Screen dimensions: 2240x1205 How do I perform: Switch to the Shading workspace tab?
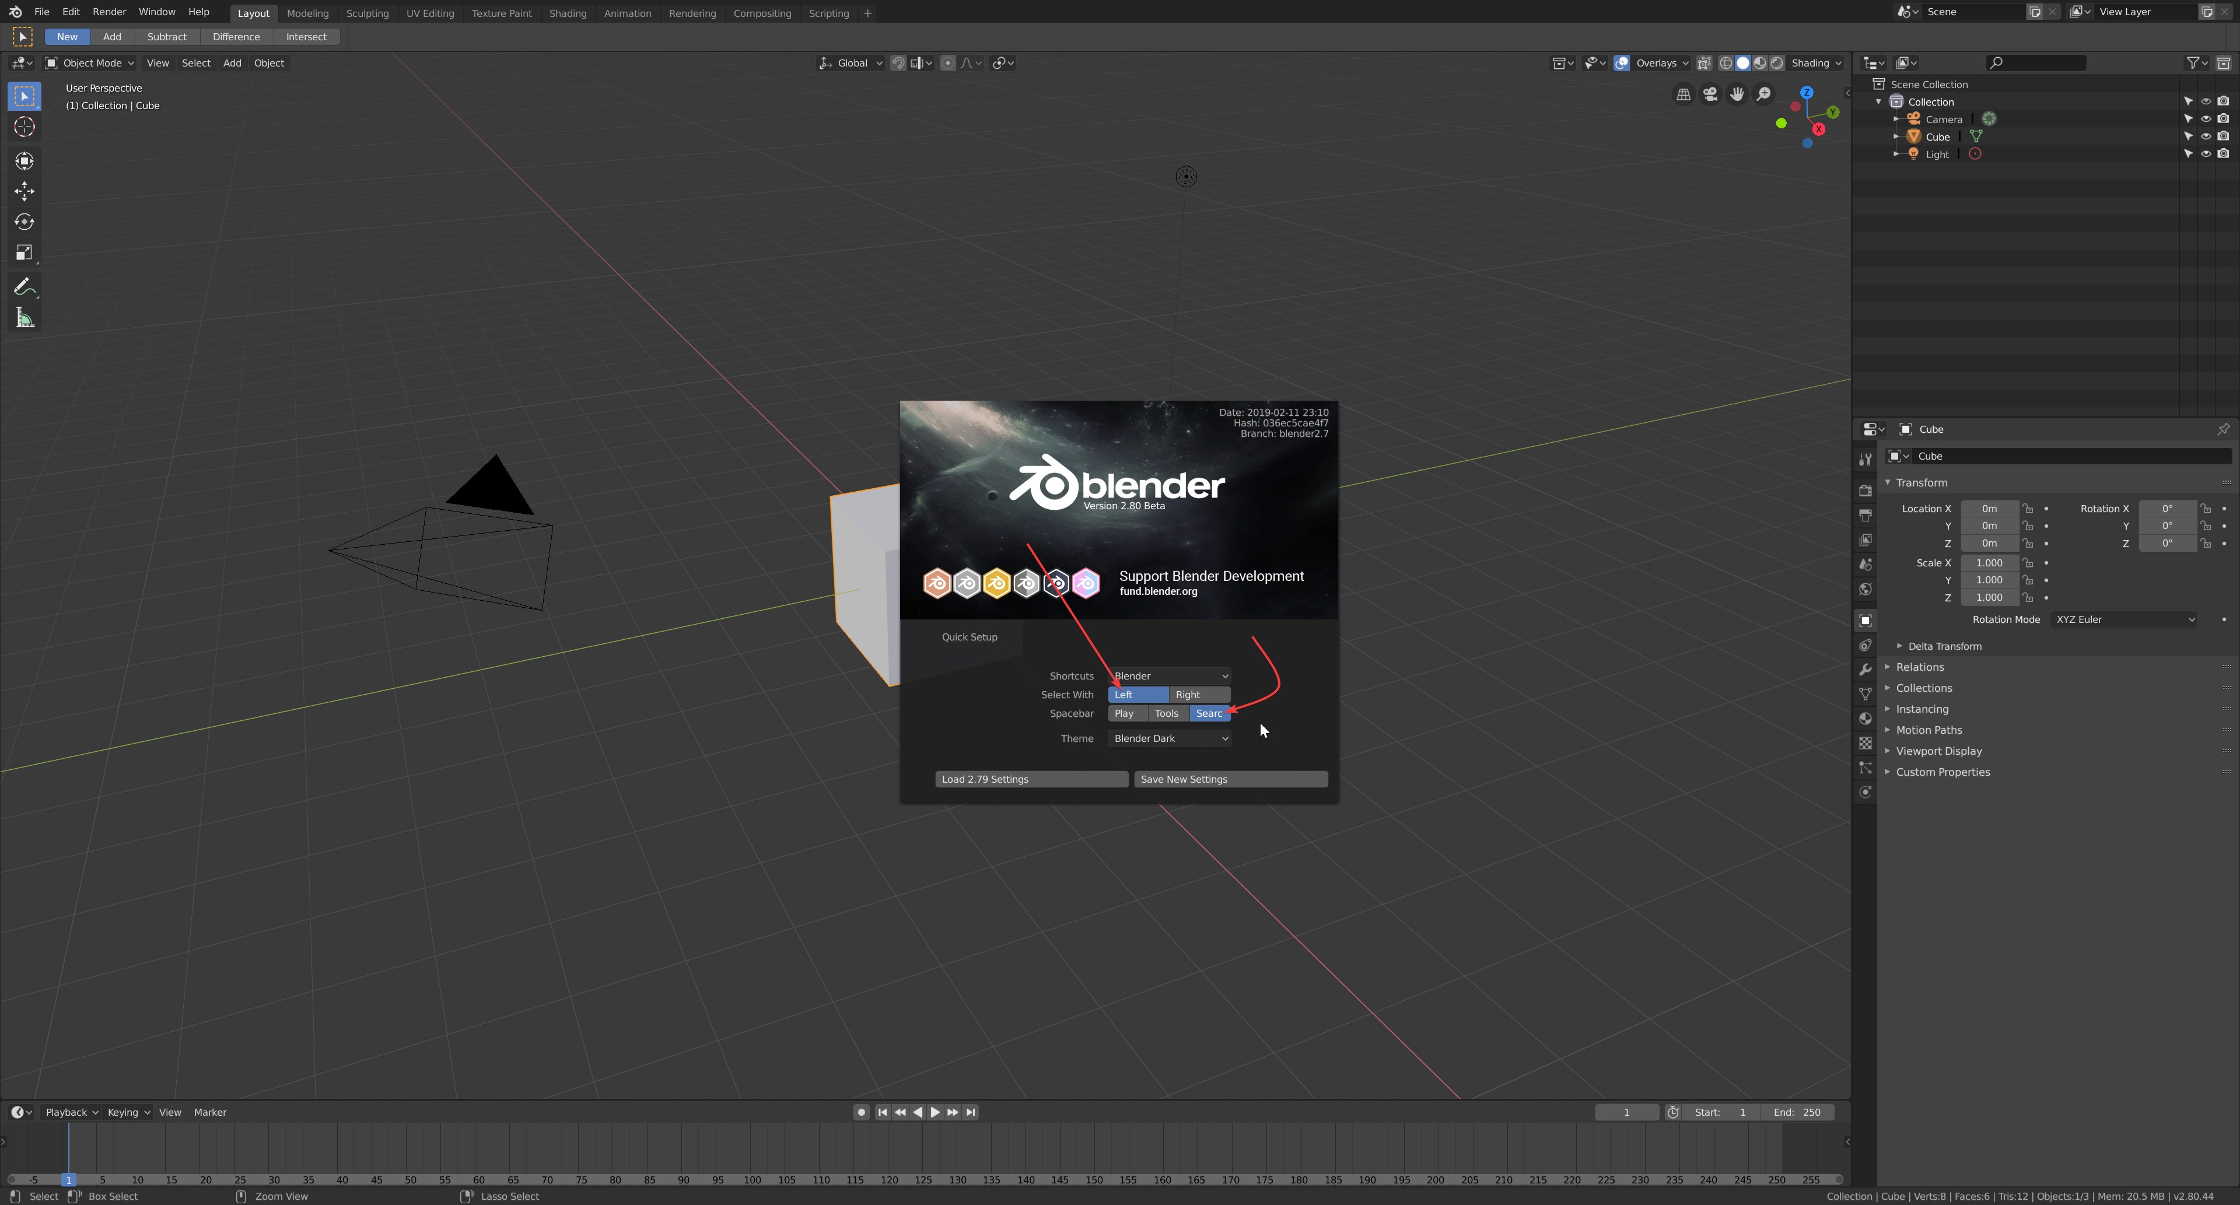[568, 13]
